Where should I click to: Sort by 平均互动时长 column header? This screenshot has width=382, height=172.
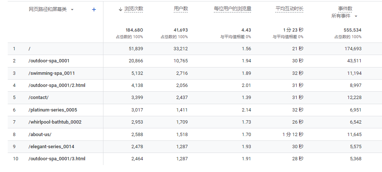tap(289, 9)
